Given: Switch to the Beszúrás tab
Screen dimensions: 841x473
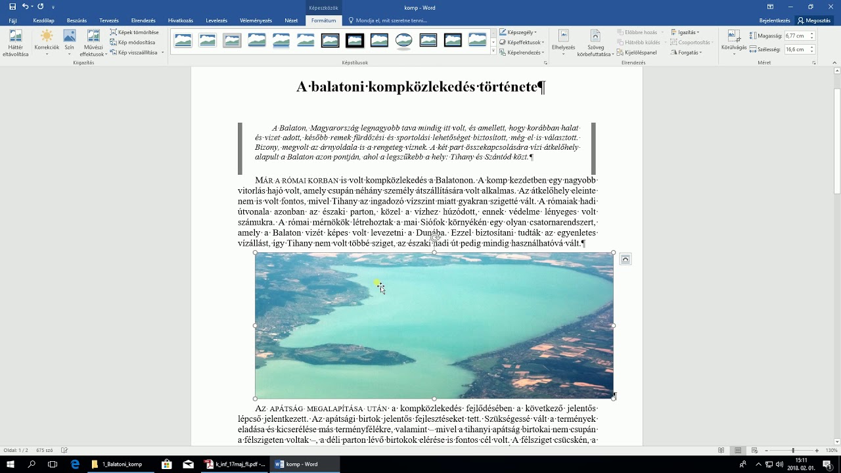Looking at the screenshot, I should coord(77,20).
